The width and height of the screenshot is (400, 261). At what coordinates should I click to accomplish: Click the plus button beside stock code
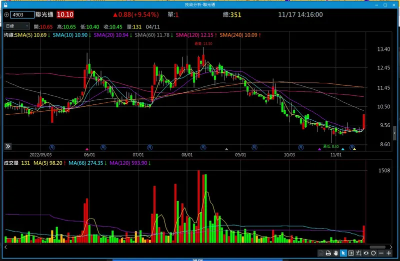(x=6, y=15)
